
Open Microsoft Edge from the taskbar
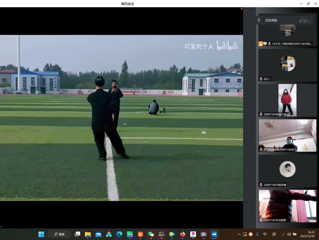pos(119,234)
